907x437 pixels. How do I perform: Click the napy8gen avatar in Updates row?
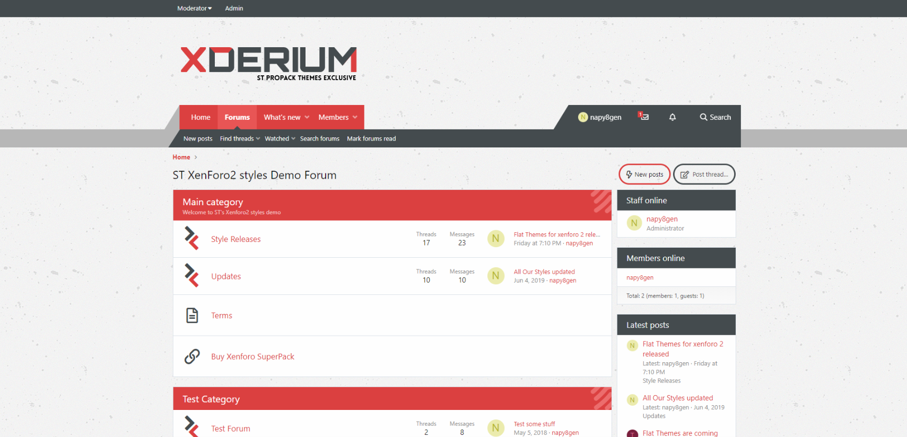point(496,276)
